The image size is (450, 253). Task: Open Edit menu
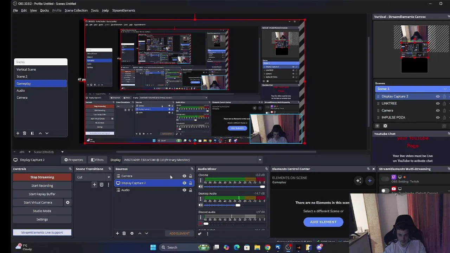(x=24, y=11)
